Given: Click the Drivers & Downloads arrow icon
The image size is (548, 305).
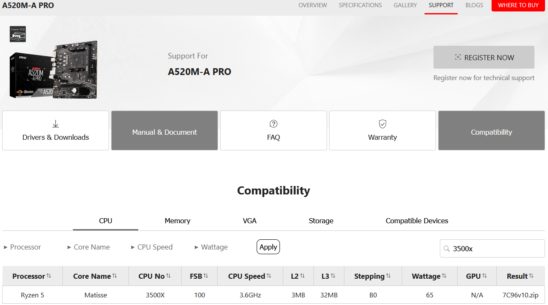Looking at the screenshot, I should click(x=56, y=124).
